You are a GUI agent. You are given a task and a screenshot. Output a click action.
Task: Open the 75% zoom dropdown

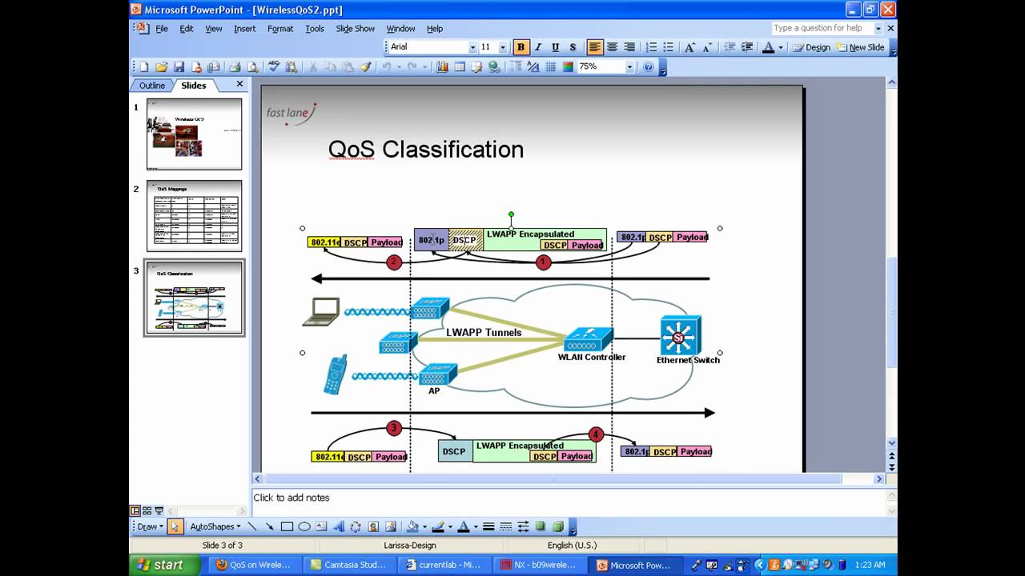[629, 67]
